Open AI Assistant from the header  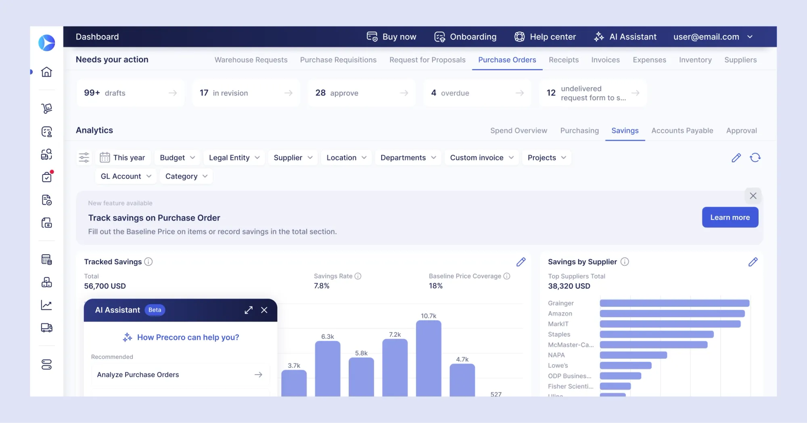point(625,37)
